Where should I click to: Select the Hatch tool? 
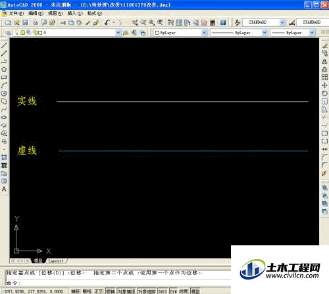click(4, 157)
